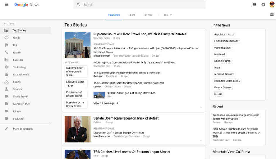Click the bitcoin label icon
This screenshot has width=276, height=159.
6,111
